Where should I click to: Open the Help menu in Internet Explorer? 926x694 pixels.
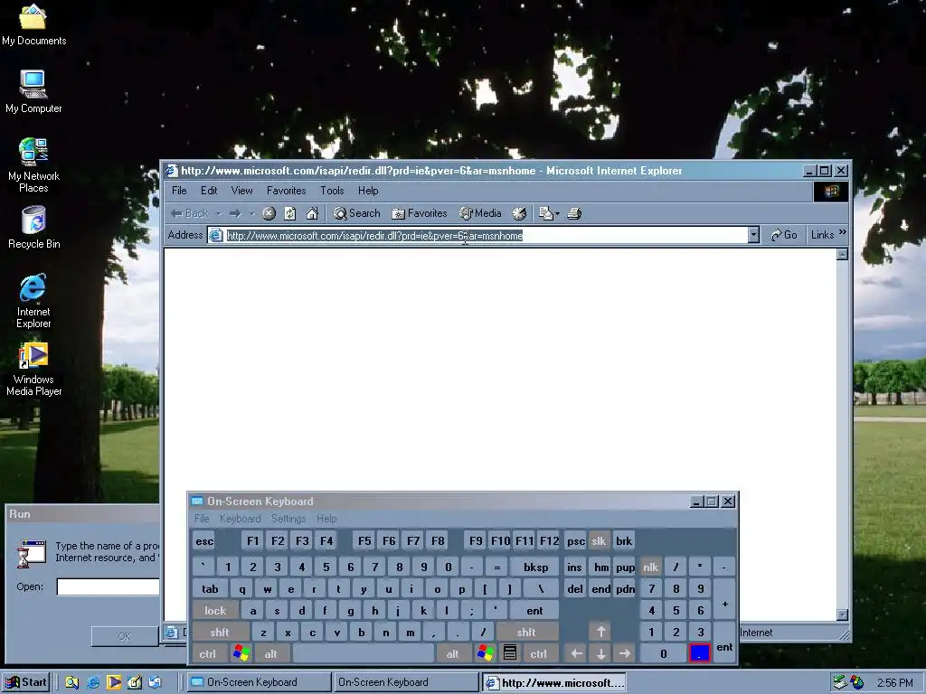pos(368,191)
